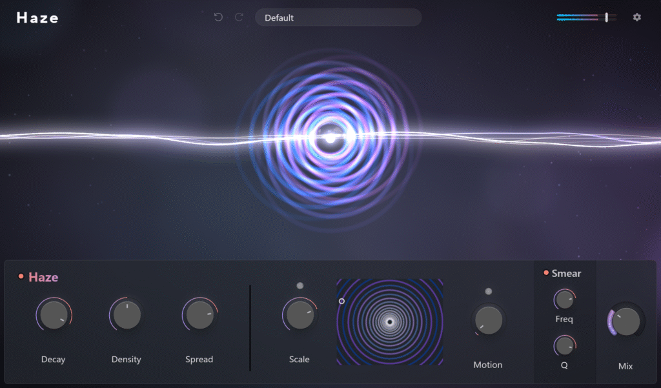661x388 pixels.
Task: Click the Smear section label
Action: [566, 273]
